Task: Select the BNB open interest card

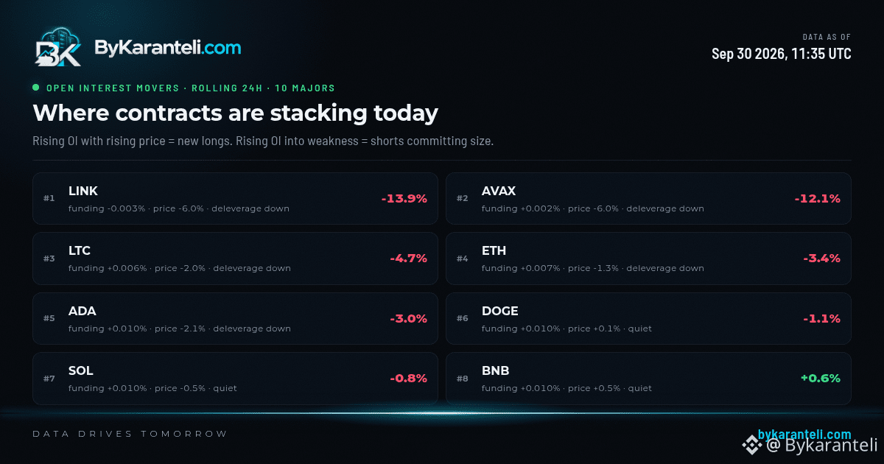Action: 648,378
